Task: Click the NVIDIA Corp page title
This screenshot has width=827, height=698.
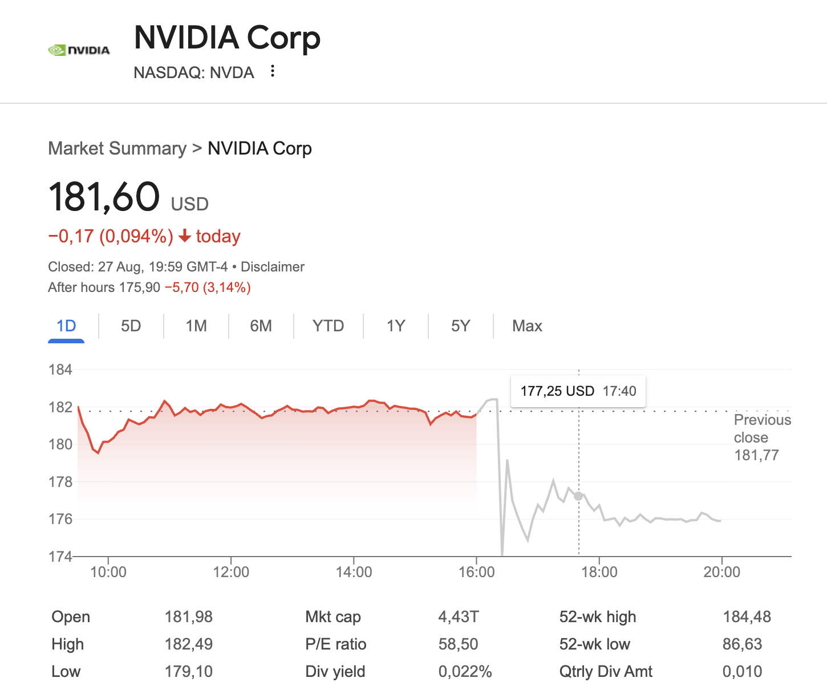Action: 227,38
